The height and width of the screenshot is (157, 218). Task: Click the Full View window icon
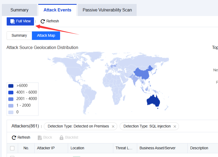[12, 21]
